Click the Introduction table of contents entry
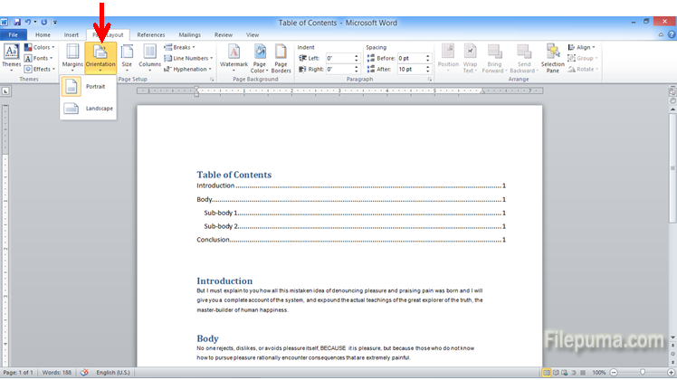The width and height of the screenshot is (677, 380). (x=215, y=185)
